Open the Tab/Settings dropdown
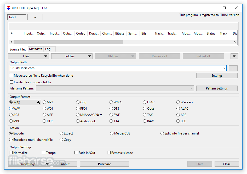Image resolution: width=247 pixels, height=174 pixels. (x=29, y=164)
